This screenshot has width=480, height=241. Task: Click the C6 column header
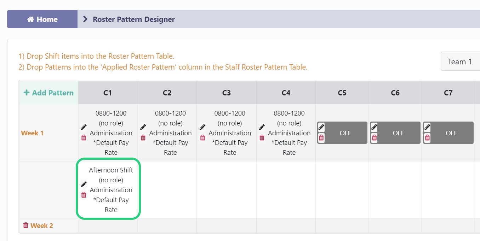tap(395, 93)
